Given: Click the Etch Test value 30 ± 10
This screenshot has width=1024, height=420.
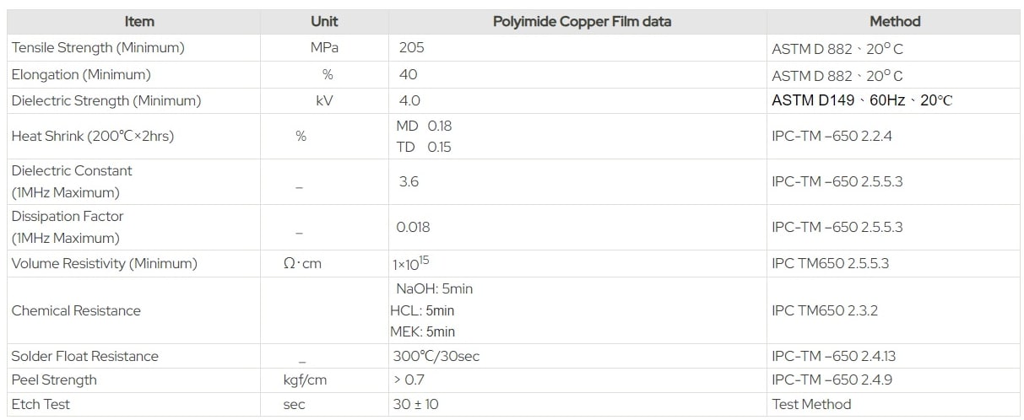Looking at the screenshot, I should [415, 405].
